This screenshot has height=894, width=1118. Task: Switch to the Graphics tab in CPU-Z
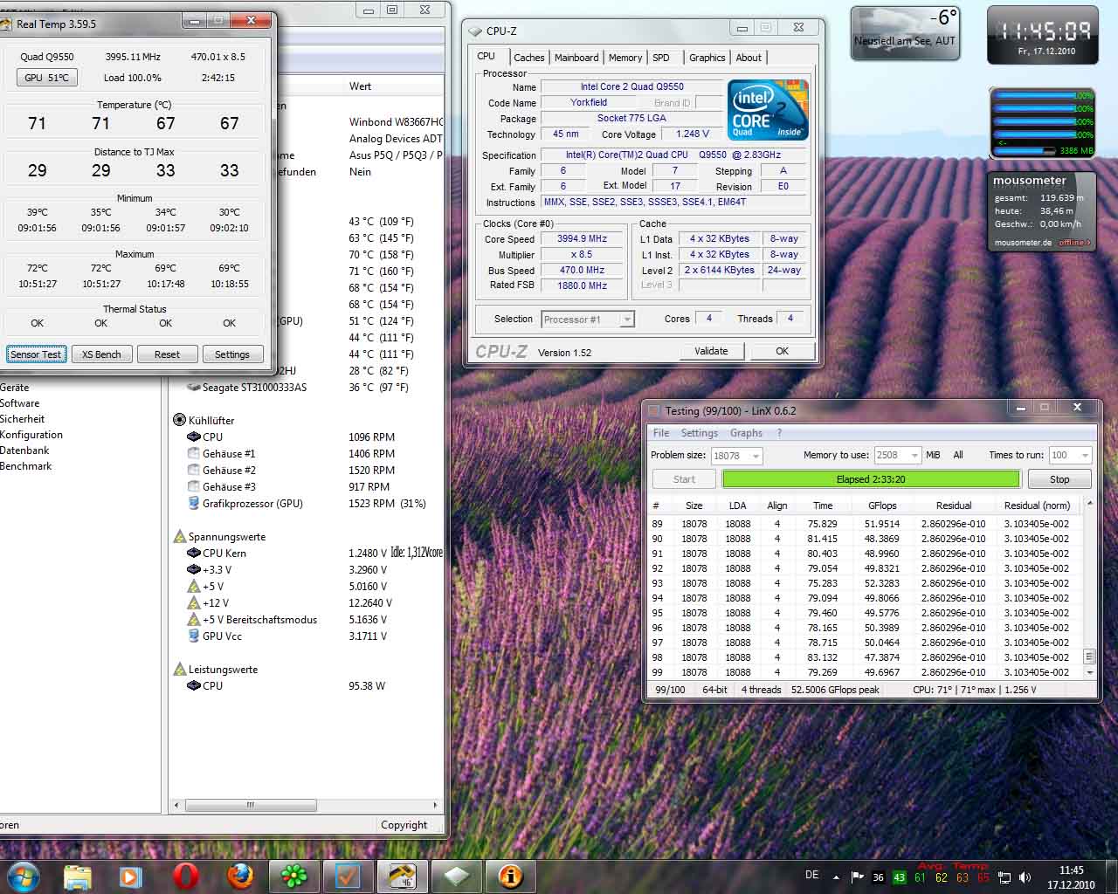coord(707,58)
